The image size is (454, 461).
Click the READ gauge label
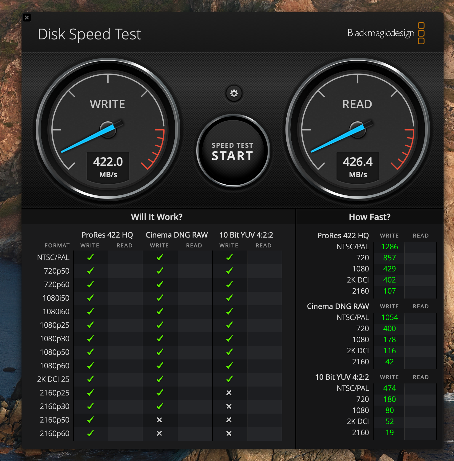coord(357,104)
